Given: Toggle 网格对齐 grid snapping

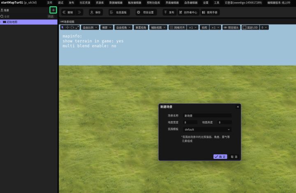Looking at the screenshot, I should pyautogui.click(x=178, y=28).
